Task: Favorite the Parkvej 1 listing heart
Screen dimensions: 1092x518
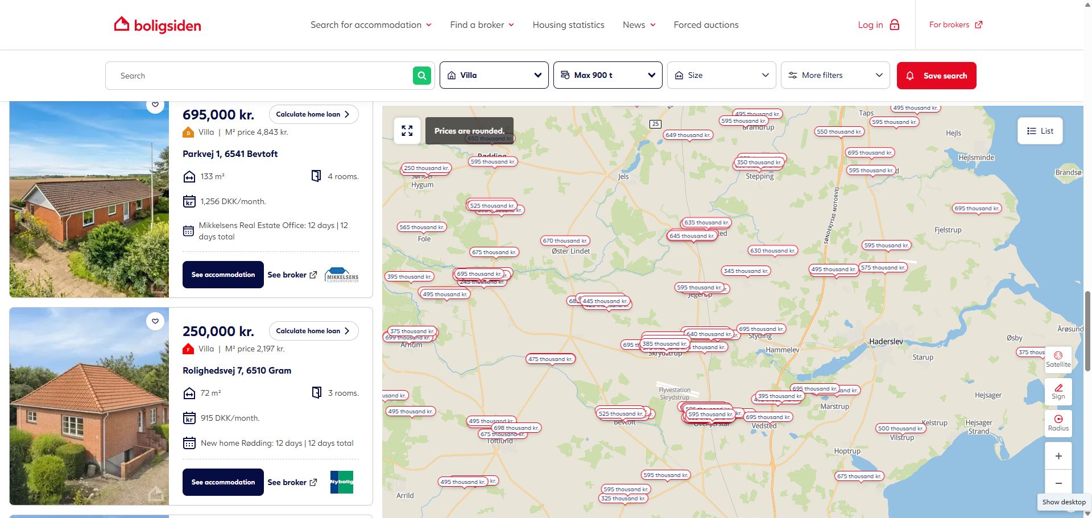Action: click(x=155, y=105)
